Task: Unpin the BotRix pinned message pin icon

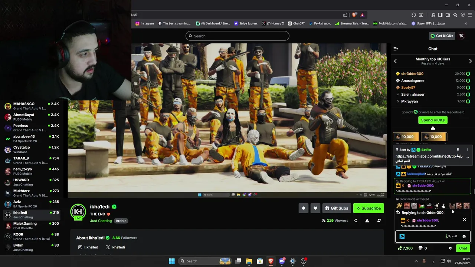Action: (x=458, y=150)
